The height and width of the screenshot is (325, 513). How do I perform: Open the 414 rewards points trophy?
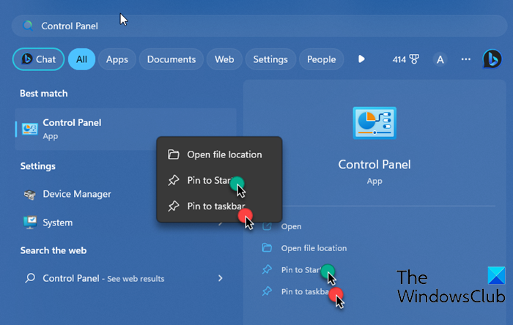click(406, 59)
